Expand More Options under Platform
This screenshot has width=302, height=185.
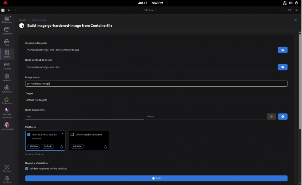(35, 154)
